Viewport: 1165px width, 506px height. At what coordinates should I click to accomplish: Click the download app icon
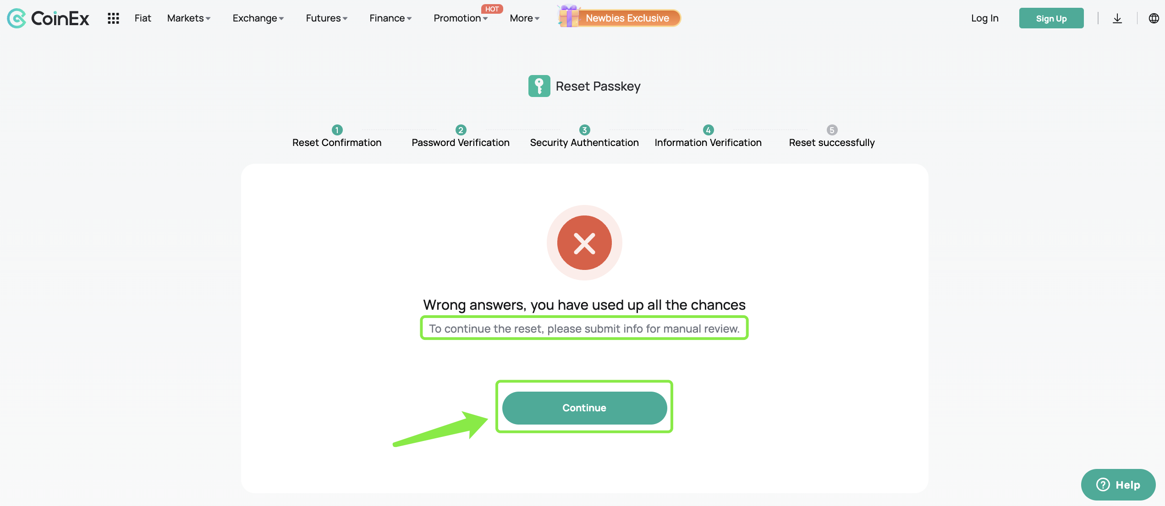[x=1117, y=18]
